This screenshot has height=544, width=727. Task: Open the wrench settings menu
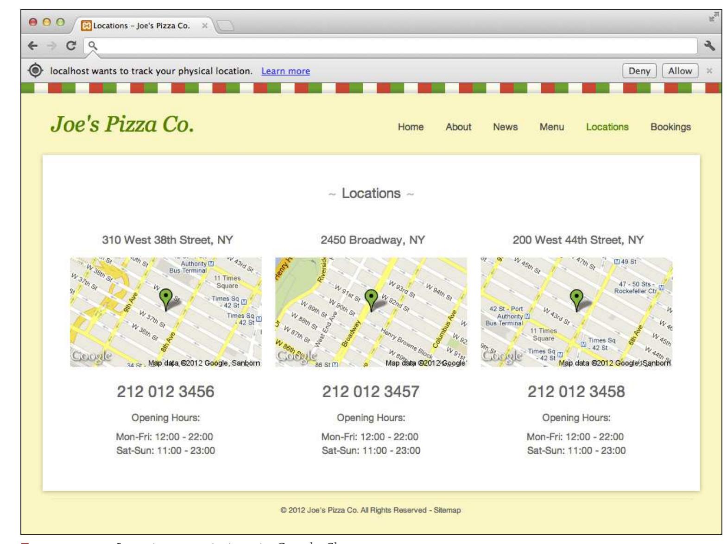709,45
